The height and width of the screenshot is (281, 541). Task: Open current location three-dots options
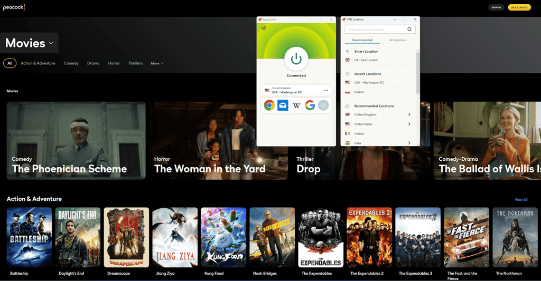pyautogui.click(x=326, y=90)
